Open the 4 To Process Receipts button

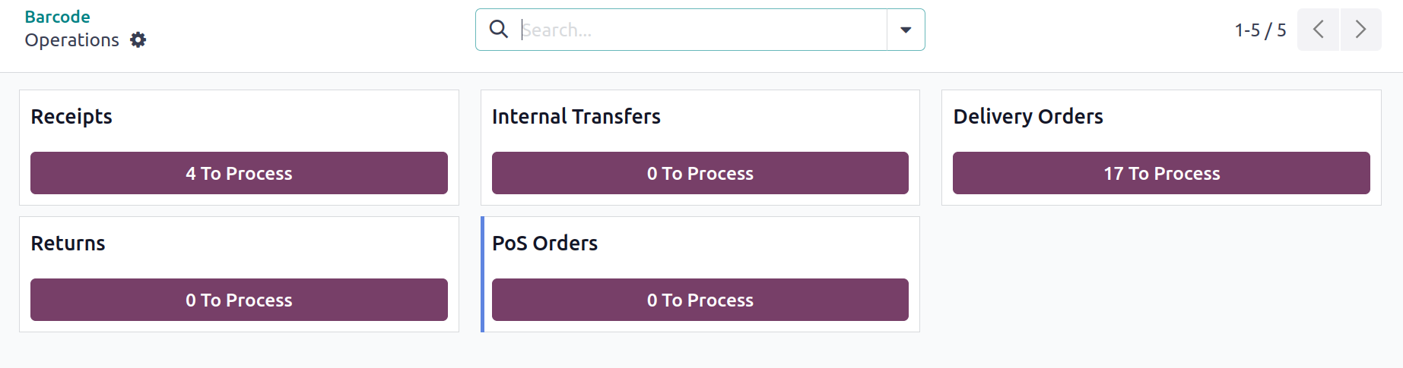239,173
